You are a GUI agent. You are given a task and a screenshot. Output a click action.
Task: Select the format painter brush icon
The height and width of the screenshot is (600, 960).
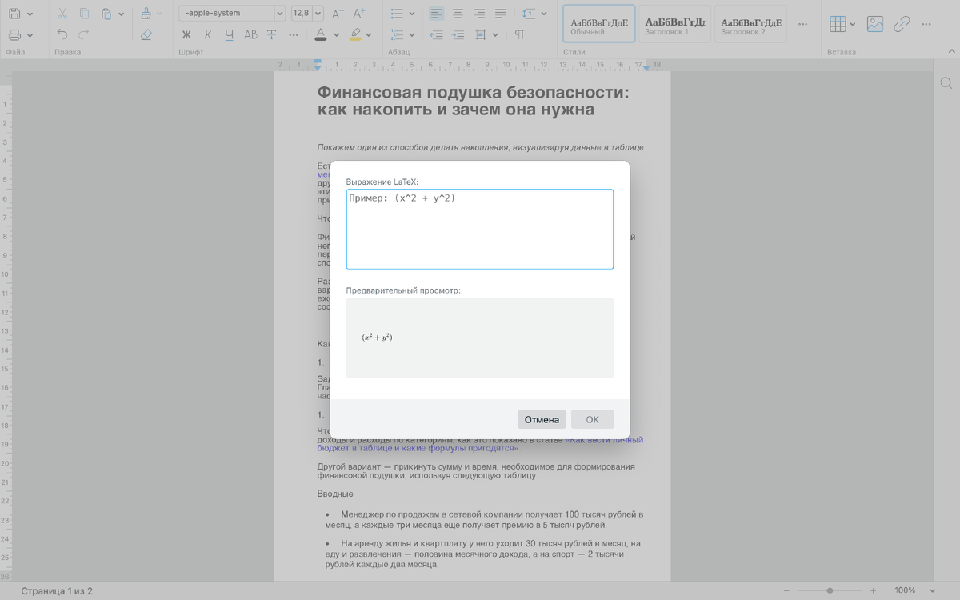146,14
